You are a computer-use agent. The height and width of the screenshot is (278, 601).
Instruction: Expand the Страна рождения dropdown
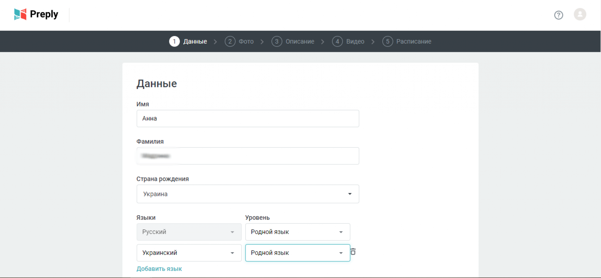pyautogui.click(x=248, y=194)
